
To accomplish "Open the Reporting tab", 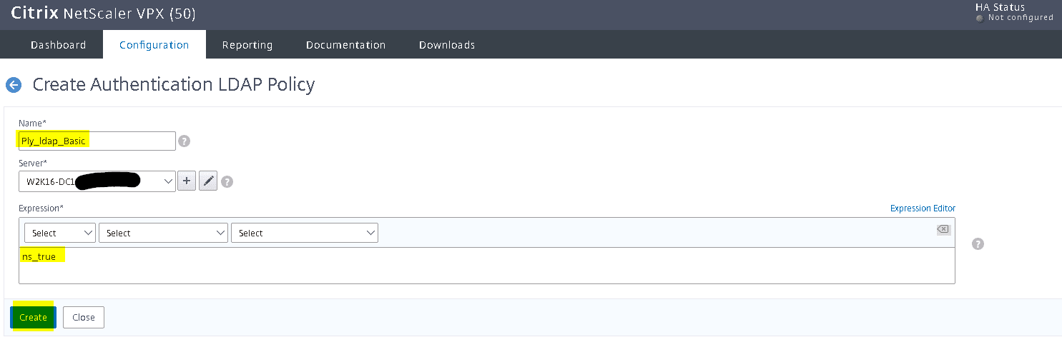I will point(247,45).
